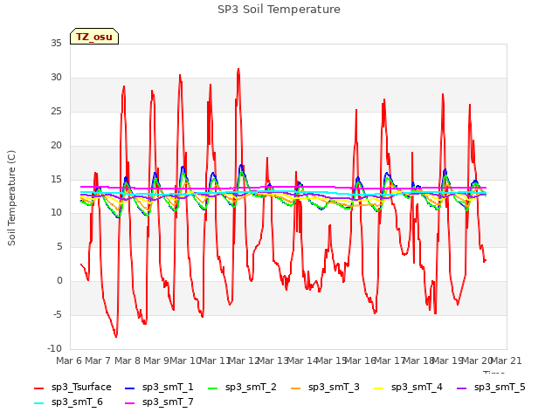Click the 35 y-axis tick label
The image size is (559, 419).
pyautogui.click(x=56, y=44)
